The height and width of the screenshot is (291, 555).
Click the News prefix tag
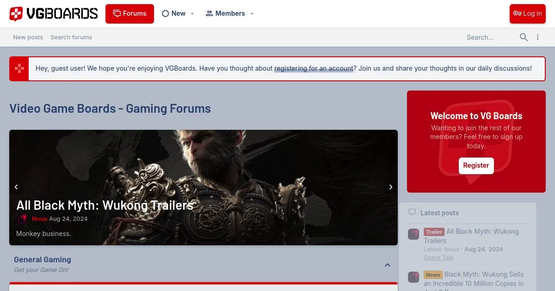pos(433,275)
